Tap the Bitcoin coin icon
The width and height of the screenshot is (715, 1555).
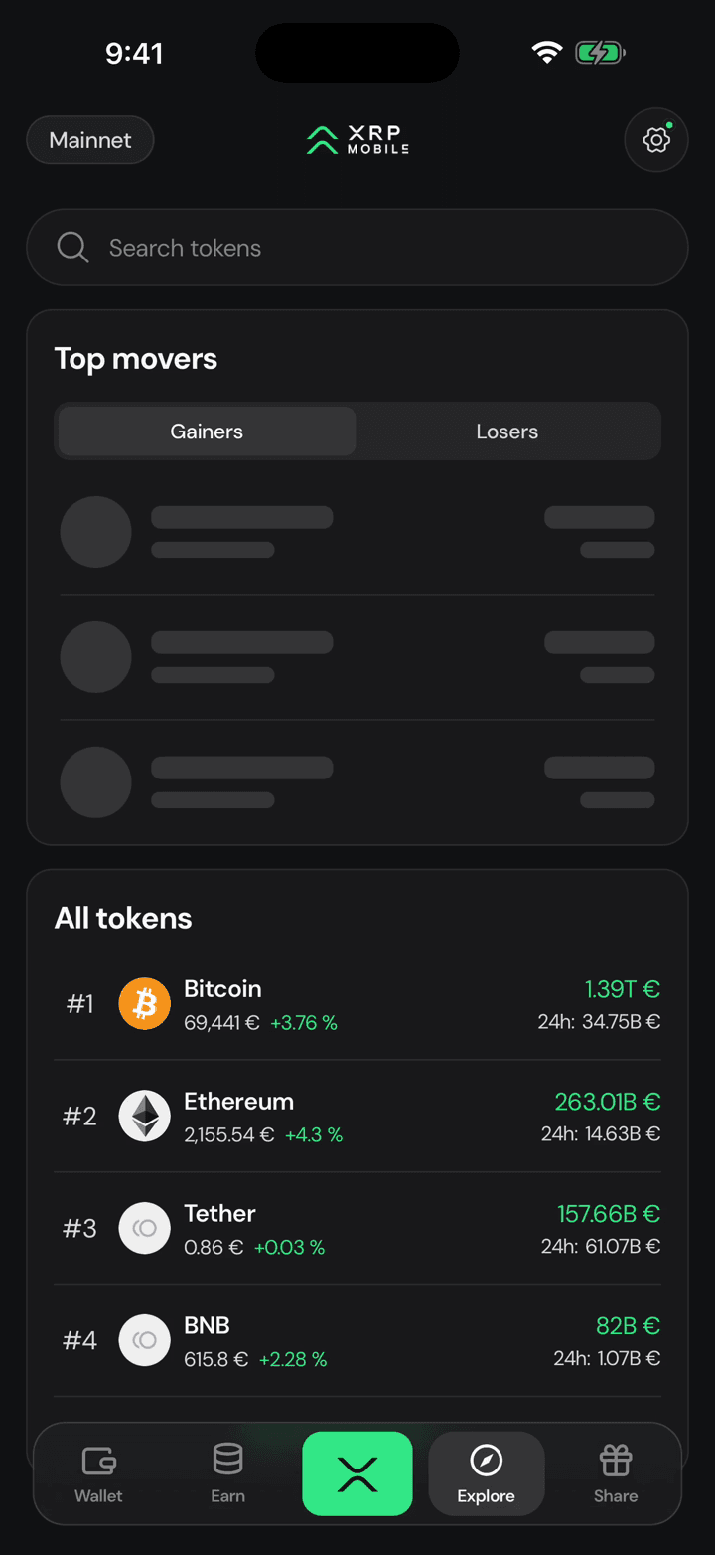145,1004
